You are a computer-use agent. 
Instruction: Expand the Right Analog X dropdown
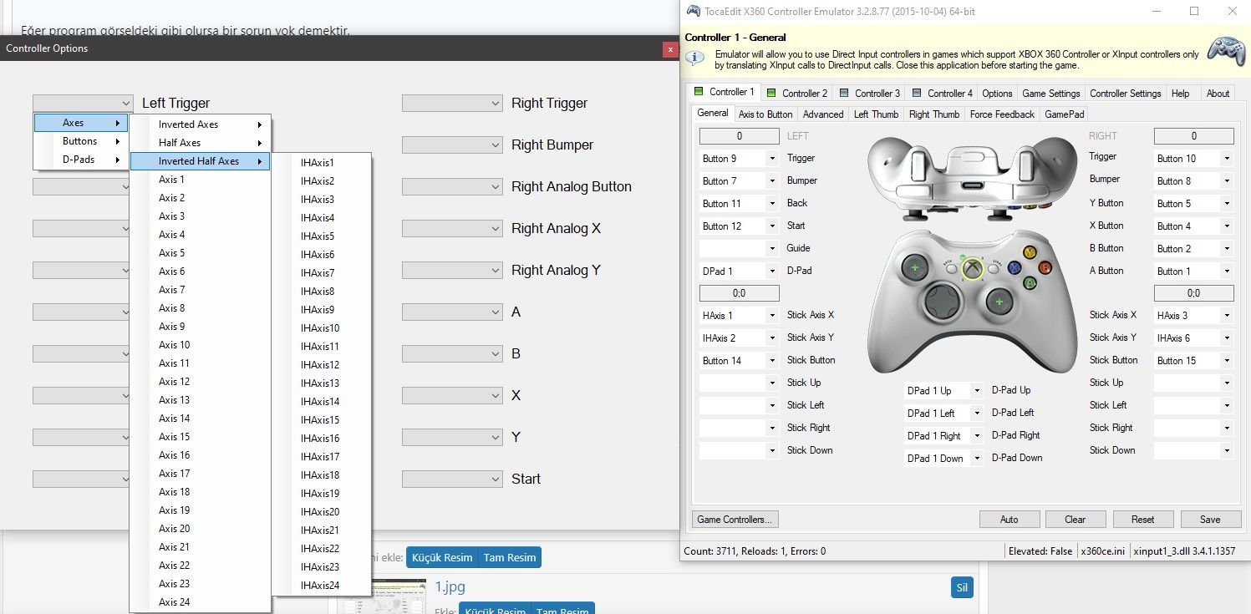coord(451,228)
